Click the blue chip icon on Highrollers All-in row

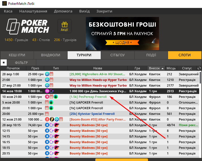(x=47, y=74)
